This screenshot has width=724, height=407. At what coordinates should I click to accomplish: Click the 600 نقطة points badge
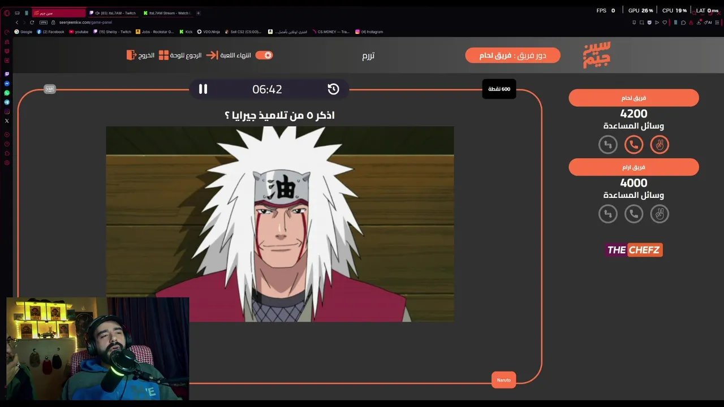[499, 89]
